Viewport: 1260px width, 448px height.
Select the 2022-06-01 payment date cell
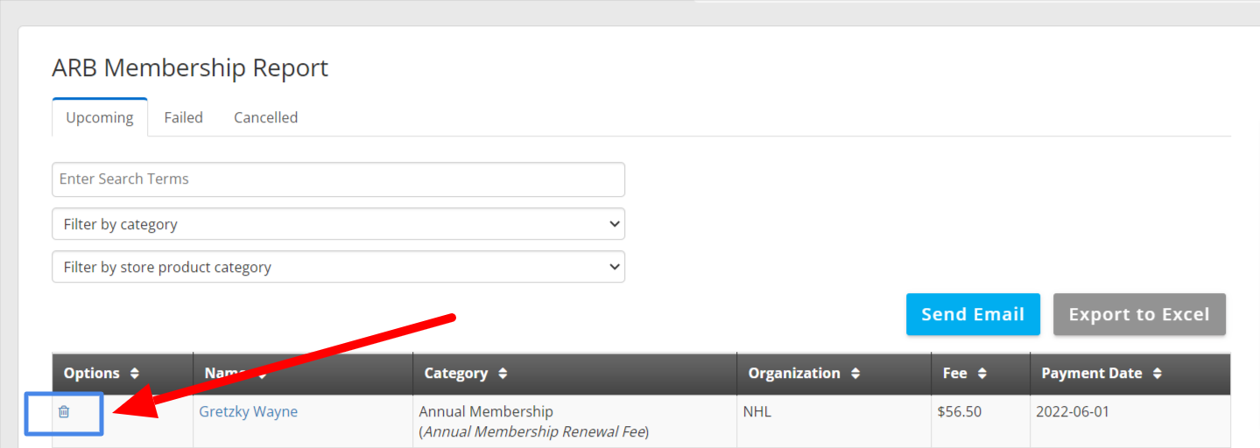coord(1130,422)
